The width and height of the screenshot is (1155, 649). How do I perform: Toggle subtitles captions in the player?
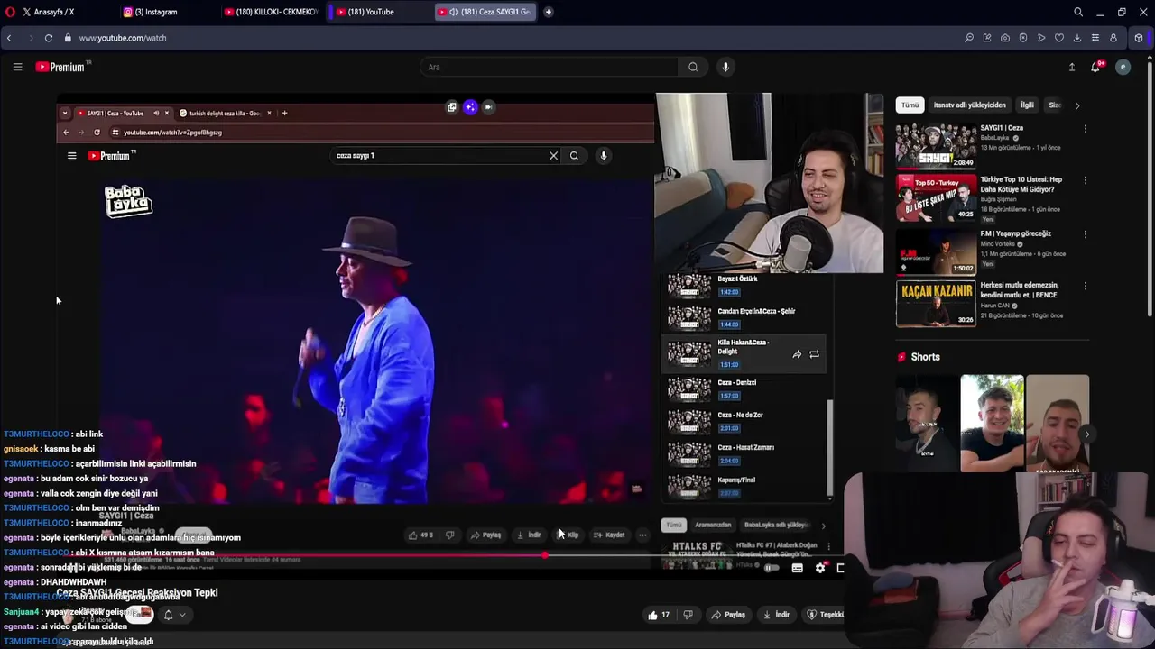point(797,568)
